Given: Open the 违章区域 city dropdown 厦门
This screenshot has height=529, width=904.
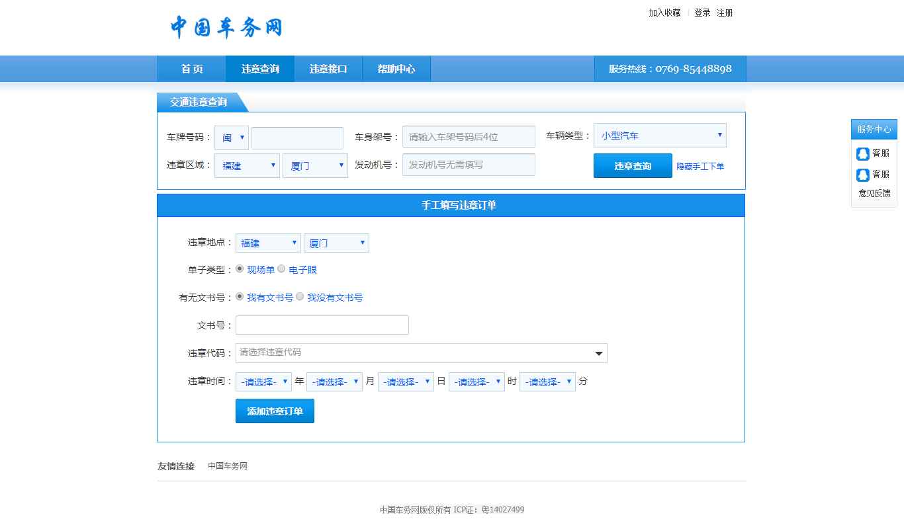Looking at the screenshot, I should pos(314,165).
